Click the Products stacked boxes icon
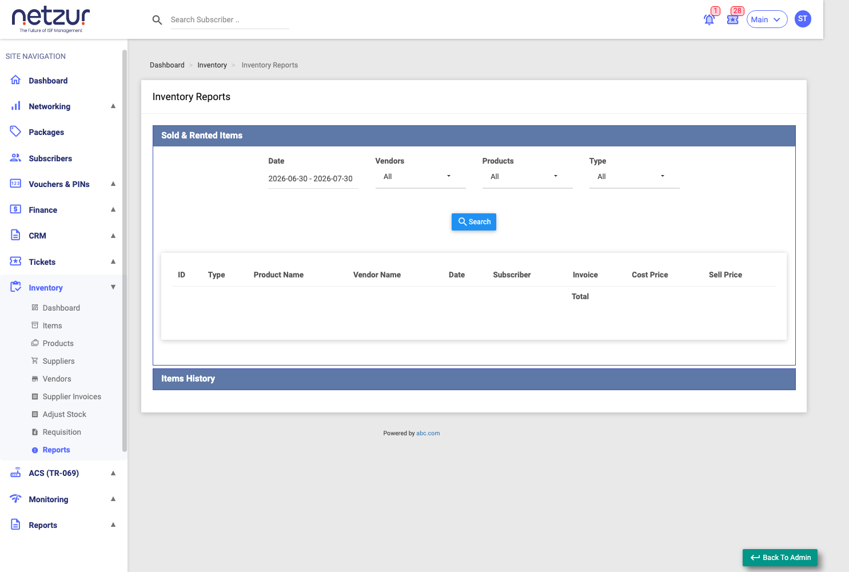 35,343
